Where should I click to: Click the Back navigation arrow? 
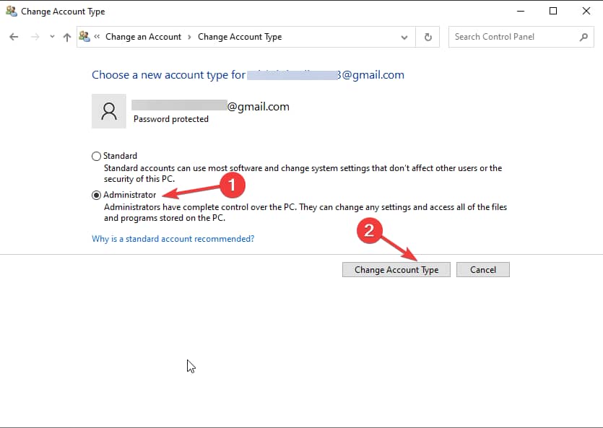tap(14, 37)
